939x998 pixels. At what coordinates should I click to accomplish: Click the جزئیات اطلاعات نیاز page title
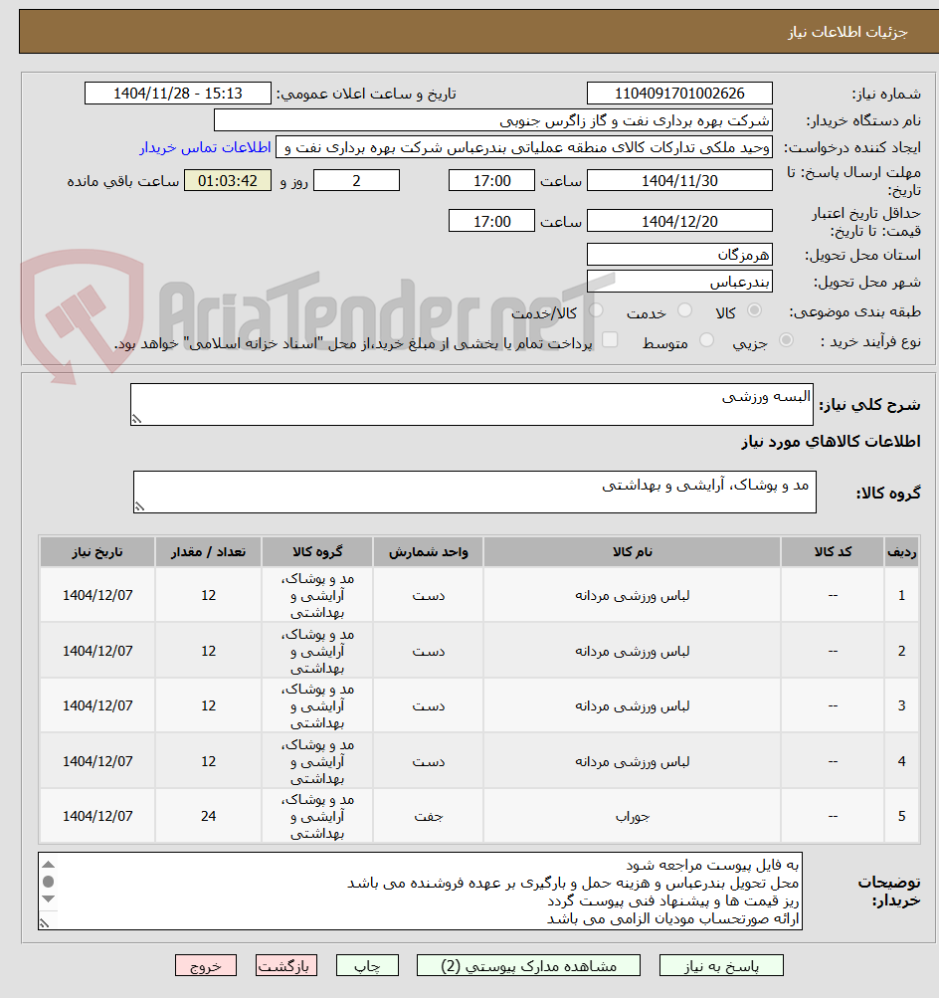click(x=848, y=32)
